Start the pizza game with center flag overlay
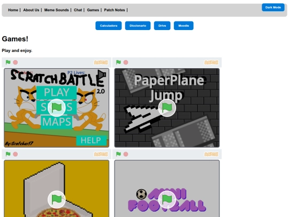This screenshot has width=289, height=217. [57, 199]
